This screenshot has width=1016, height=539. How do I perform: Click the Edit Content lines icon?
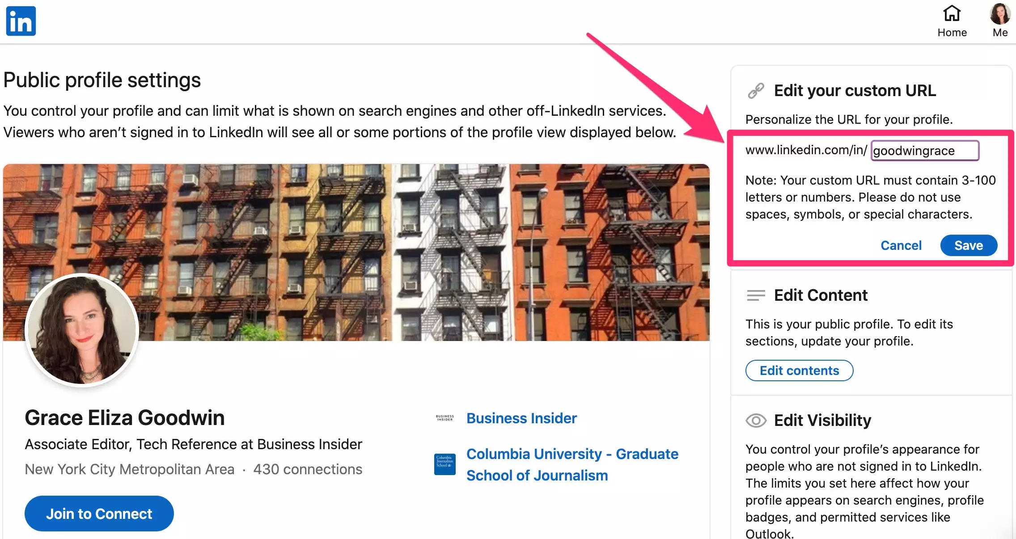[756, 295]
